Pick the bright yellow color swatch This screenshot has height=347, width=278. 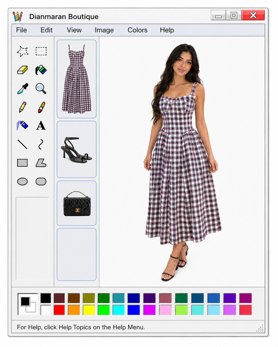89,310
